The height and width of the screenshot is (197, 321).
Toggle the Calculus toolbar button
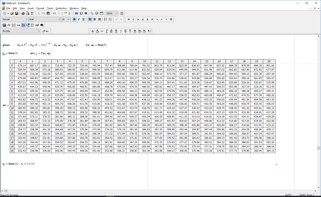coord(23,25)
